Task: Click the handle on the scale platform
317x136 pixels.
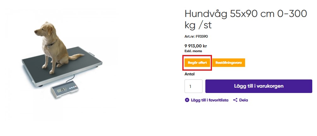Action: click(91, 54)
